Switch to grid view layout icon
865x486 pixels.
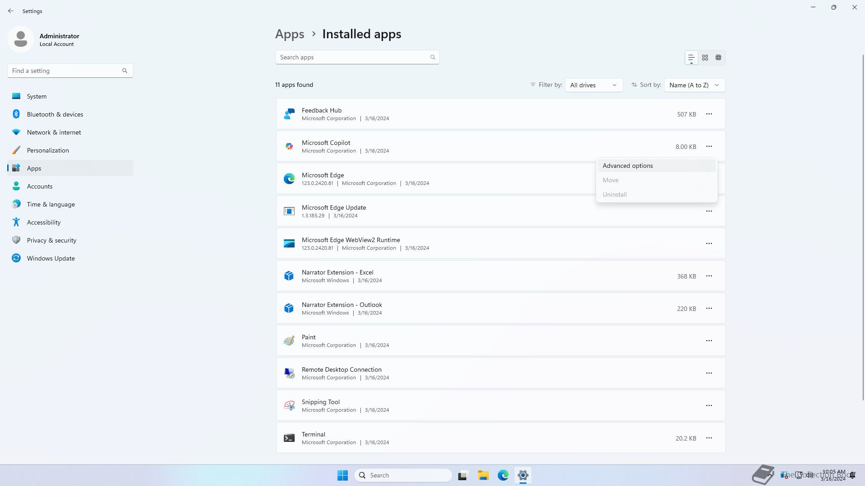[x=705, y=58]
